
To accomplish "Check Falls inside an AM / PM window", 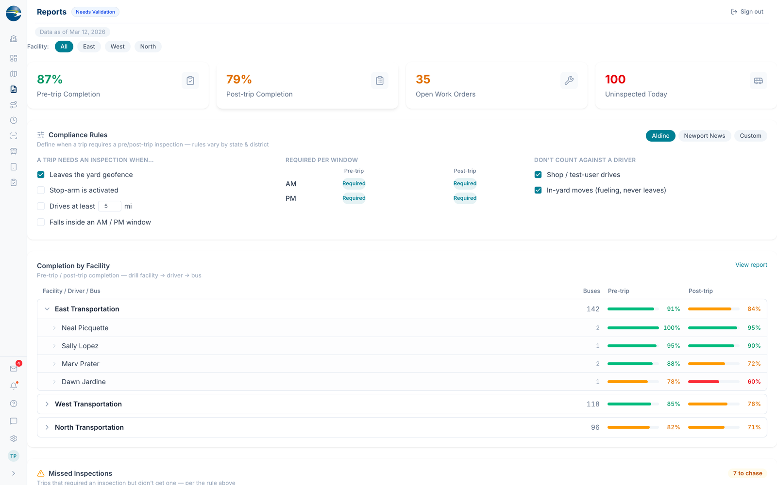I will (x=41, y=222).
